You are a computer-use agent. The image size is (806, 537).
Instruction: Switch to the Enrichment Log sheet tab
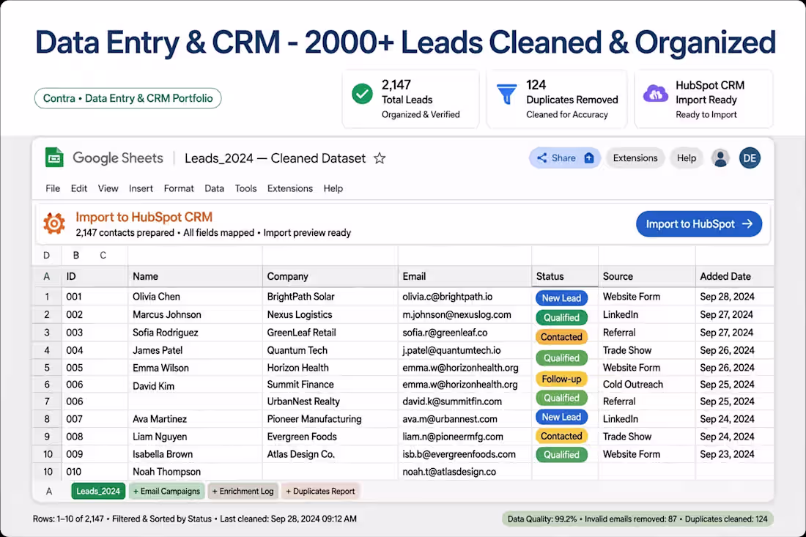click(243, 492)
